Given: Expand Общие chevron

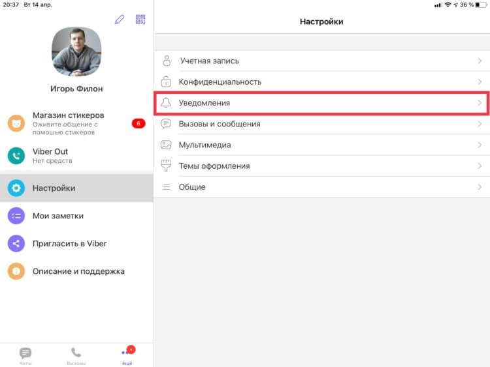Looking at the screenshot, I should tap(480, 187).
